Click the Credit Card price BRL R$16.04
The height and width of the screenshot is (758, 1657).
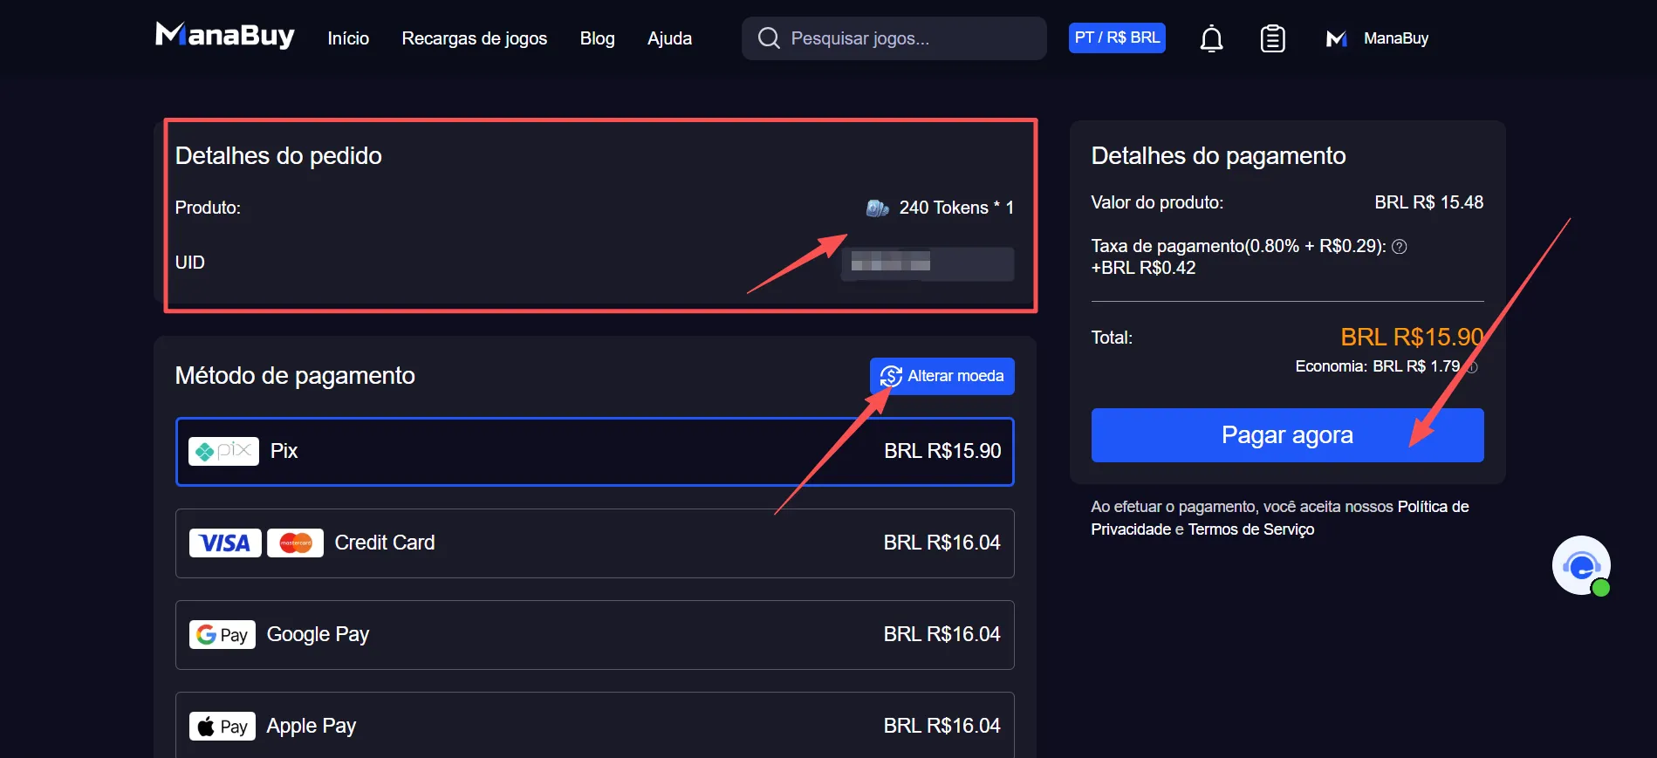coord(942,543)
